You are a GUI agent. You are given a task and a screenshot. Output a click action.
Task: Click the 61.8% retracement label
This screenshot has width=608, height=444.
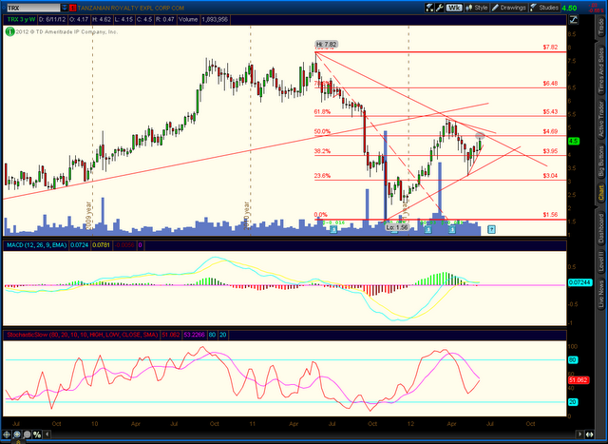coord(322,112)
